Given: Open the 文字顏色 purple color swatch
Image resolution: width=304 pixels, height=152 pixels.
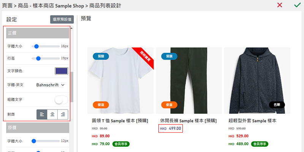Looking at the screenshot, I should point(62,71).
